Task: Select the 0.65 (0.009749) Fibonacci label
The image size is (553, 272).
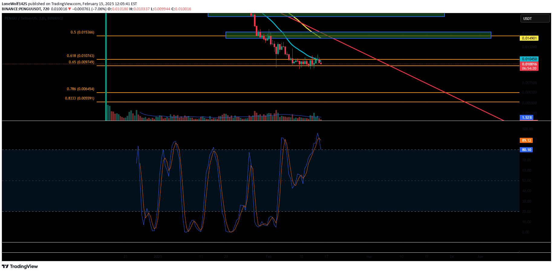Action: pos(81,62)
